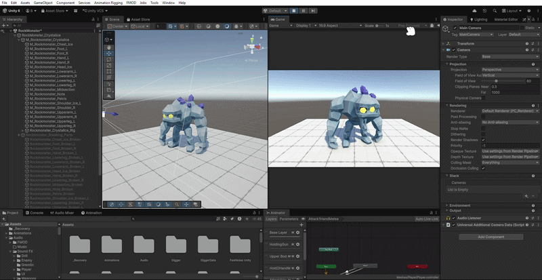
Task: Toggle the Main Camera active checkbox
Action: pyautogui.click(x=455, y=28)
